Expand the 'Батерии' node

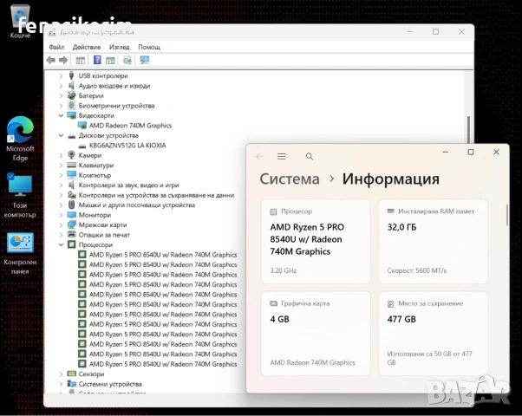pyautogui.click(x=61, y=96)
